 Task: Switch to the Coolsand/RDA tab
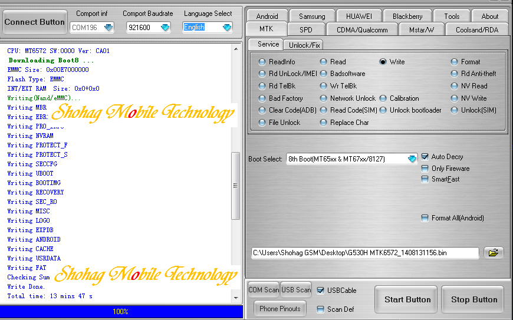[x=477, y=29]
